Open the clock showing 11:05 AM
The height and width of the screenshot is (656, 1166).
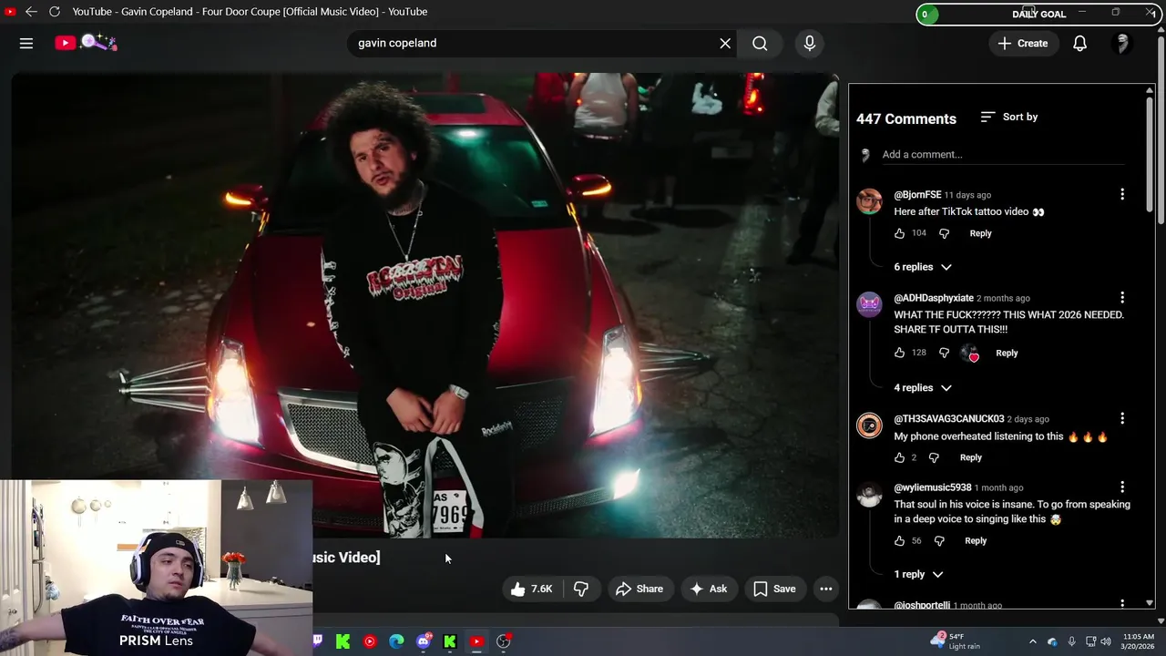point(1139,641)
